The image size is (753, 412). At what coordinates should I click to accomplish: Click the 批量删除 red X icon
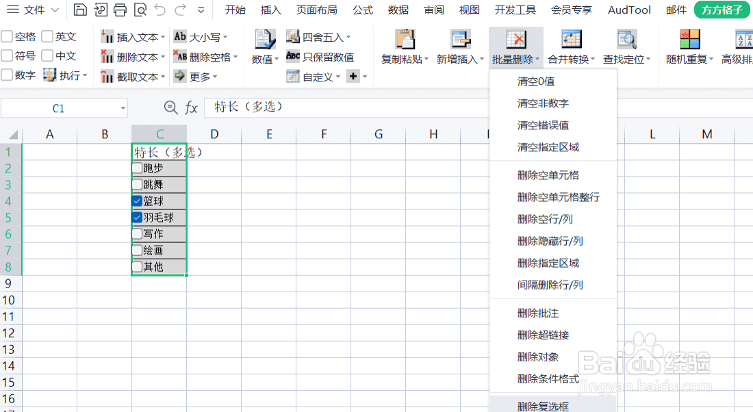[516, 40]
